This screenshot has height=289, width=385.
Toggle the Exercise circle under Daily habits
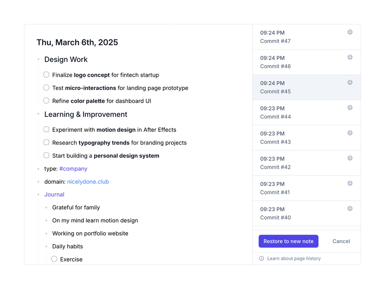pyautogui.click(x=54, y=259)
